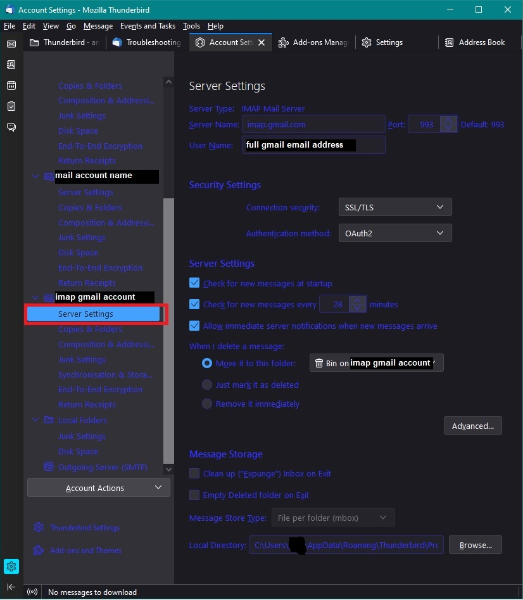This screenshot has height=600, width=523.
Task: Open Address Book space in left sidebar
Action: [11, 65]
